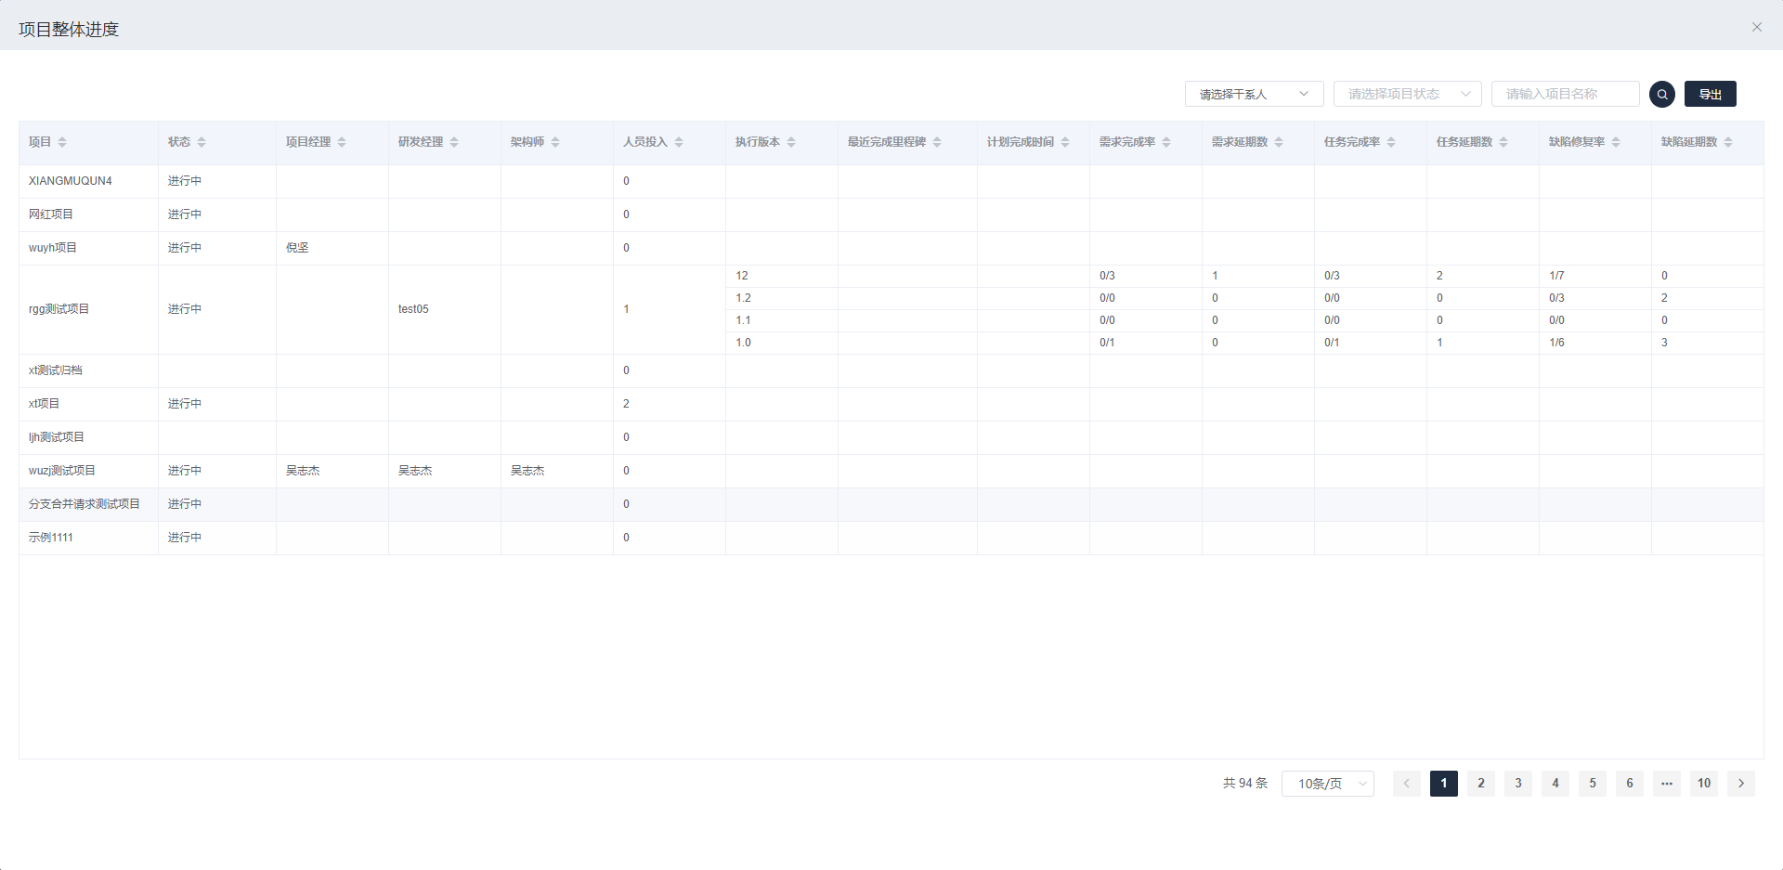Viewport: 1783px width, 870px height.
Task: Sort by 人员投入 column sort icon
Action: (679, 142)
